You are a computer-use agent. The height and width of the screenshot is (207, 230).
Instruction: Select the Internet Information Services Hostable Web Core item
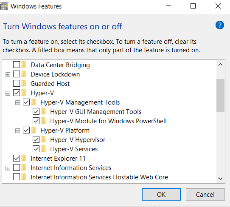click(99, 177)
